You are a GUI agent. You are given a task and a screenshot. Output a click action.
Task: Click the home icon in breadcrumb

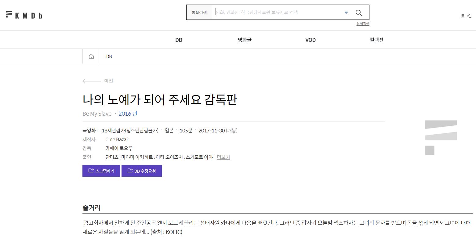pyautogui.click(x=91, y=56)
